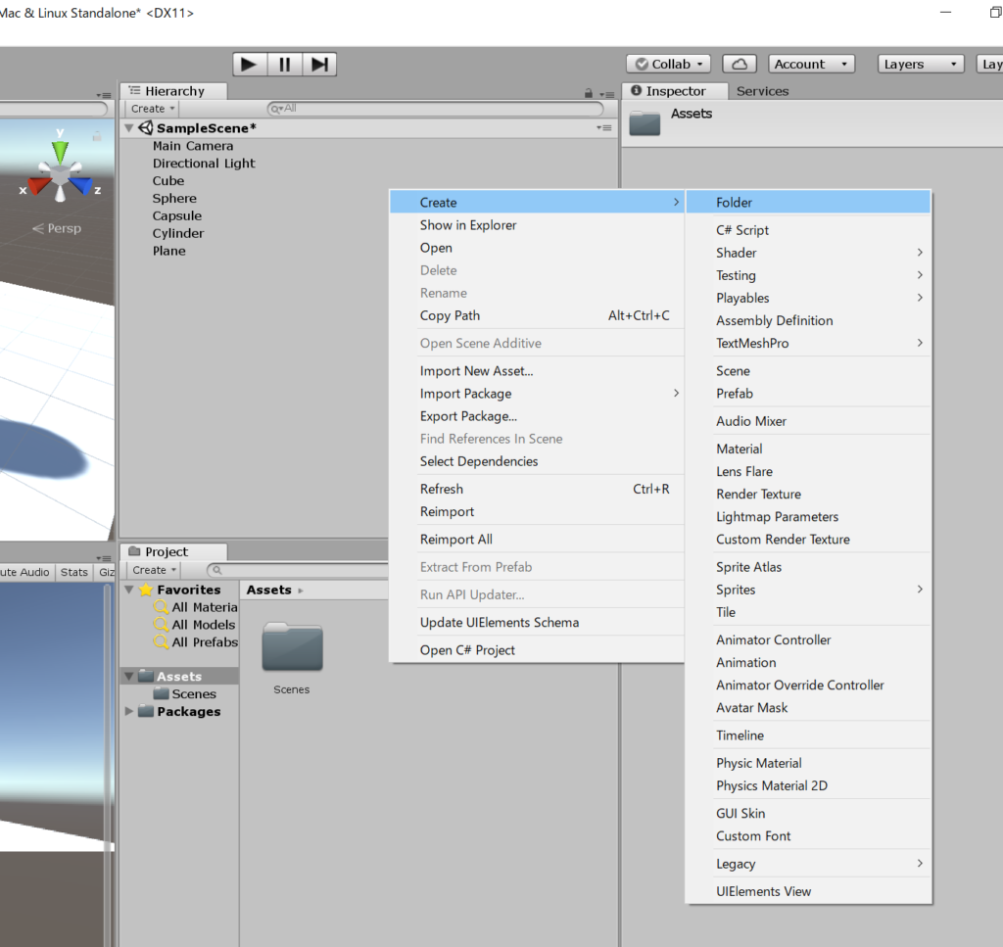Click the green Y axis gizmo cone
Screen dimensions: 1003x947
point(61,152)
